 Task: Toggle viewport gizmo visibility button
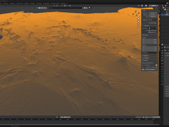coord(142,6)
